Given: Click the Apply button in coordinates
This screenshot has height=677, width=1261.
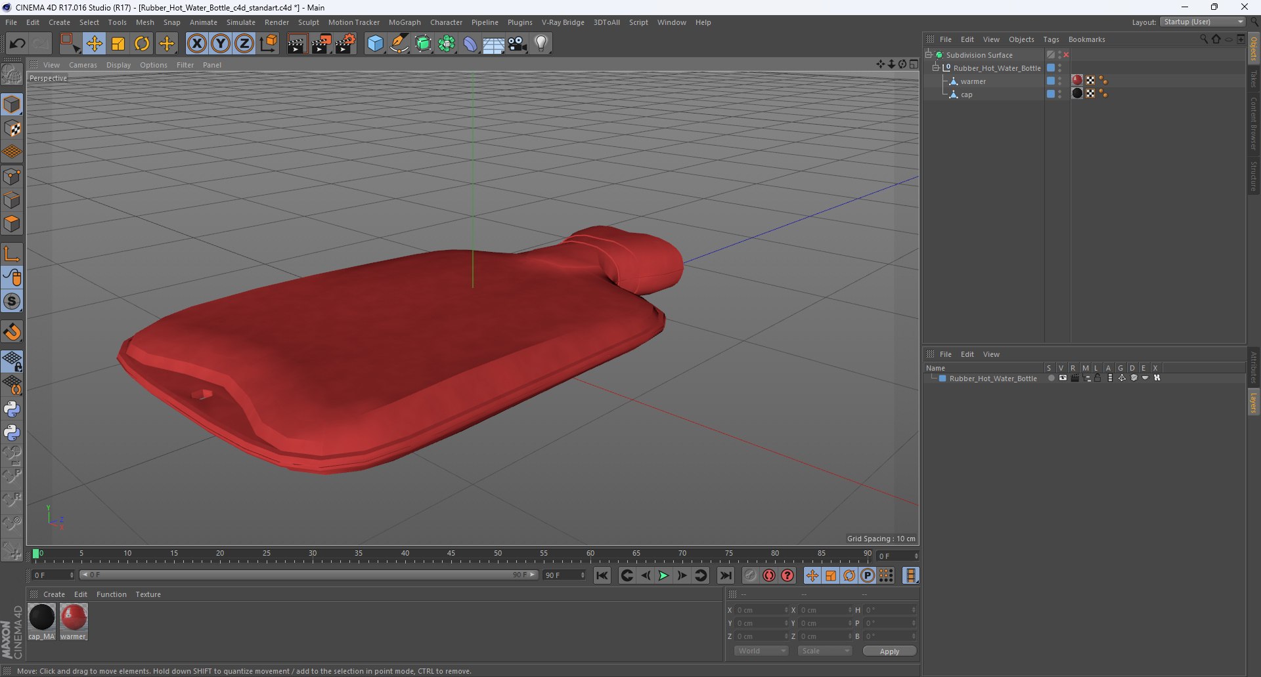Looking at the screenshot, I should click(x=889, y=651).
